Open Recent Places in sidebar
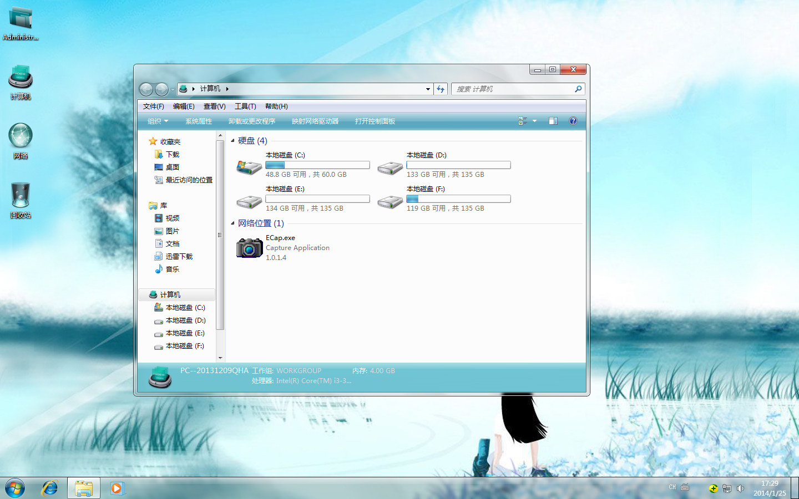 pos(184,180)
